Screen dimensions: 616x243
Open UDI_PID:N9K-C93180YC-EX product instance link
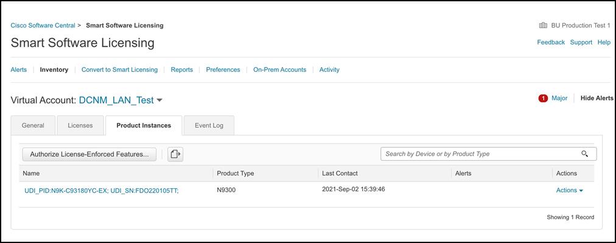[102, 191]
